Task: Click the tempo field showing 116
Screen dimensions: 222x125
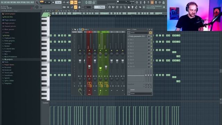Action: coord(58,2)
